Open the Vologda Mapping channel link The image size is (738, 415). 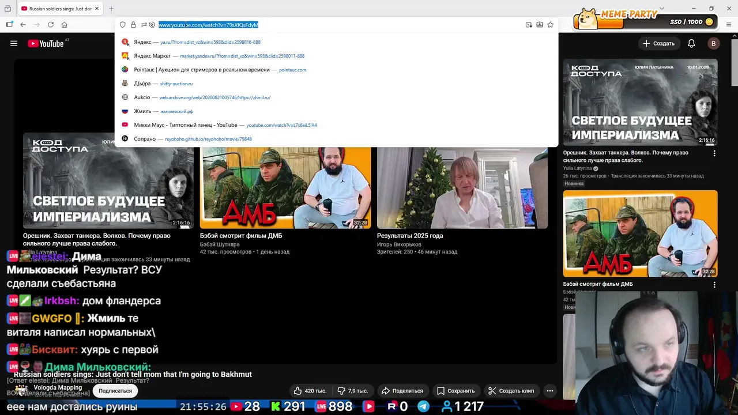click(58, 388)
